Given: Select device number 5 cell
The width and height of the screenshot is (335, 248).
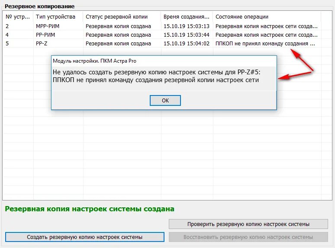Looking at the screenshot, I should 18,44.
